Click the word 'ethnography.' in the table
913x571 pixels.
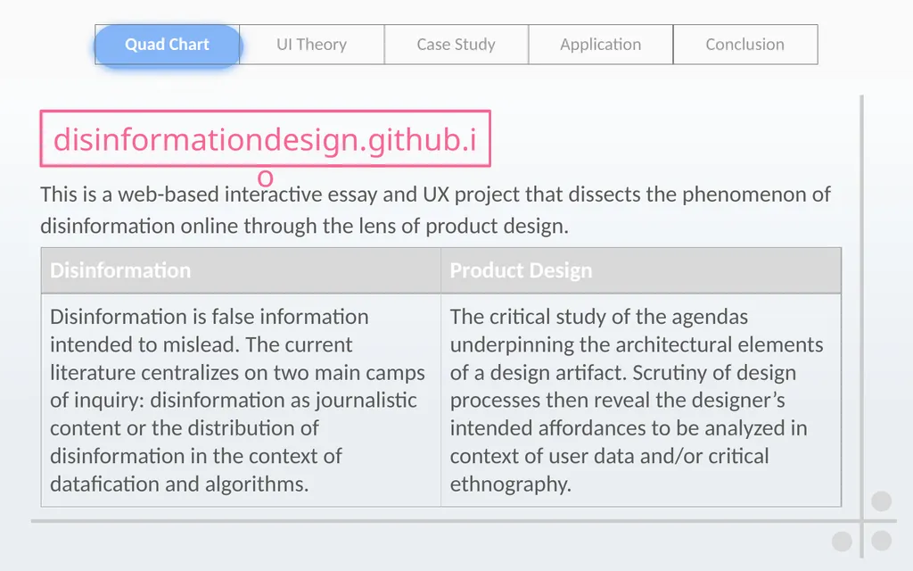coord(511,484)
